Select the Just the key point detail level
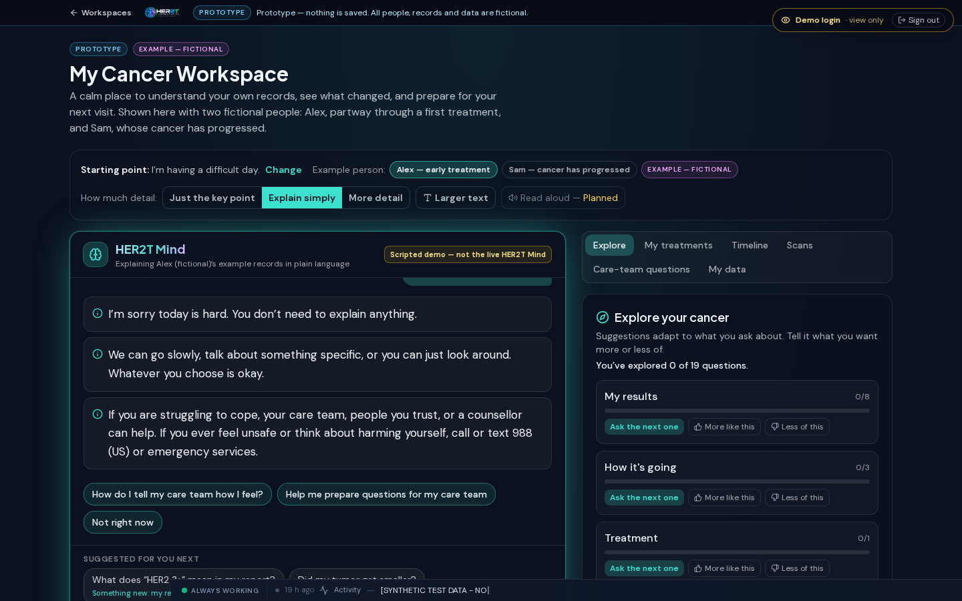 (212, 198)
